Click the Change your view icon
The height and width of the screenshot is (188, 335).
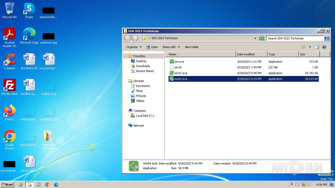point(304,47)
